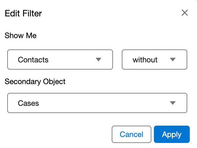197x148 pixels.
Task: Click the Secondary Object label
Action: tap(35, 82)
